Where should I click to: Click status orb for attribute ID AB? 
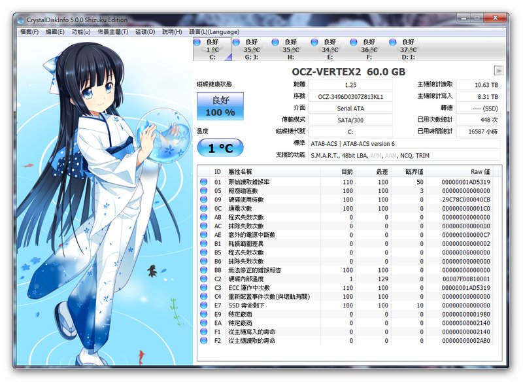point(203,217)
